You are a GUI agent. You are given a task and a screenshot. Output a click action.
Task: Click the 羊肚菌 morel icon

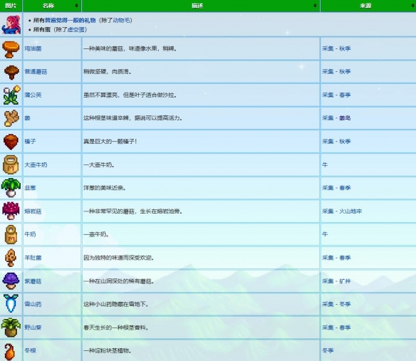(11, 258)
